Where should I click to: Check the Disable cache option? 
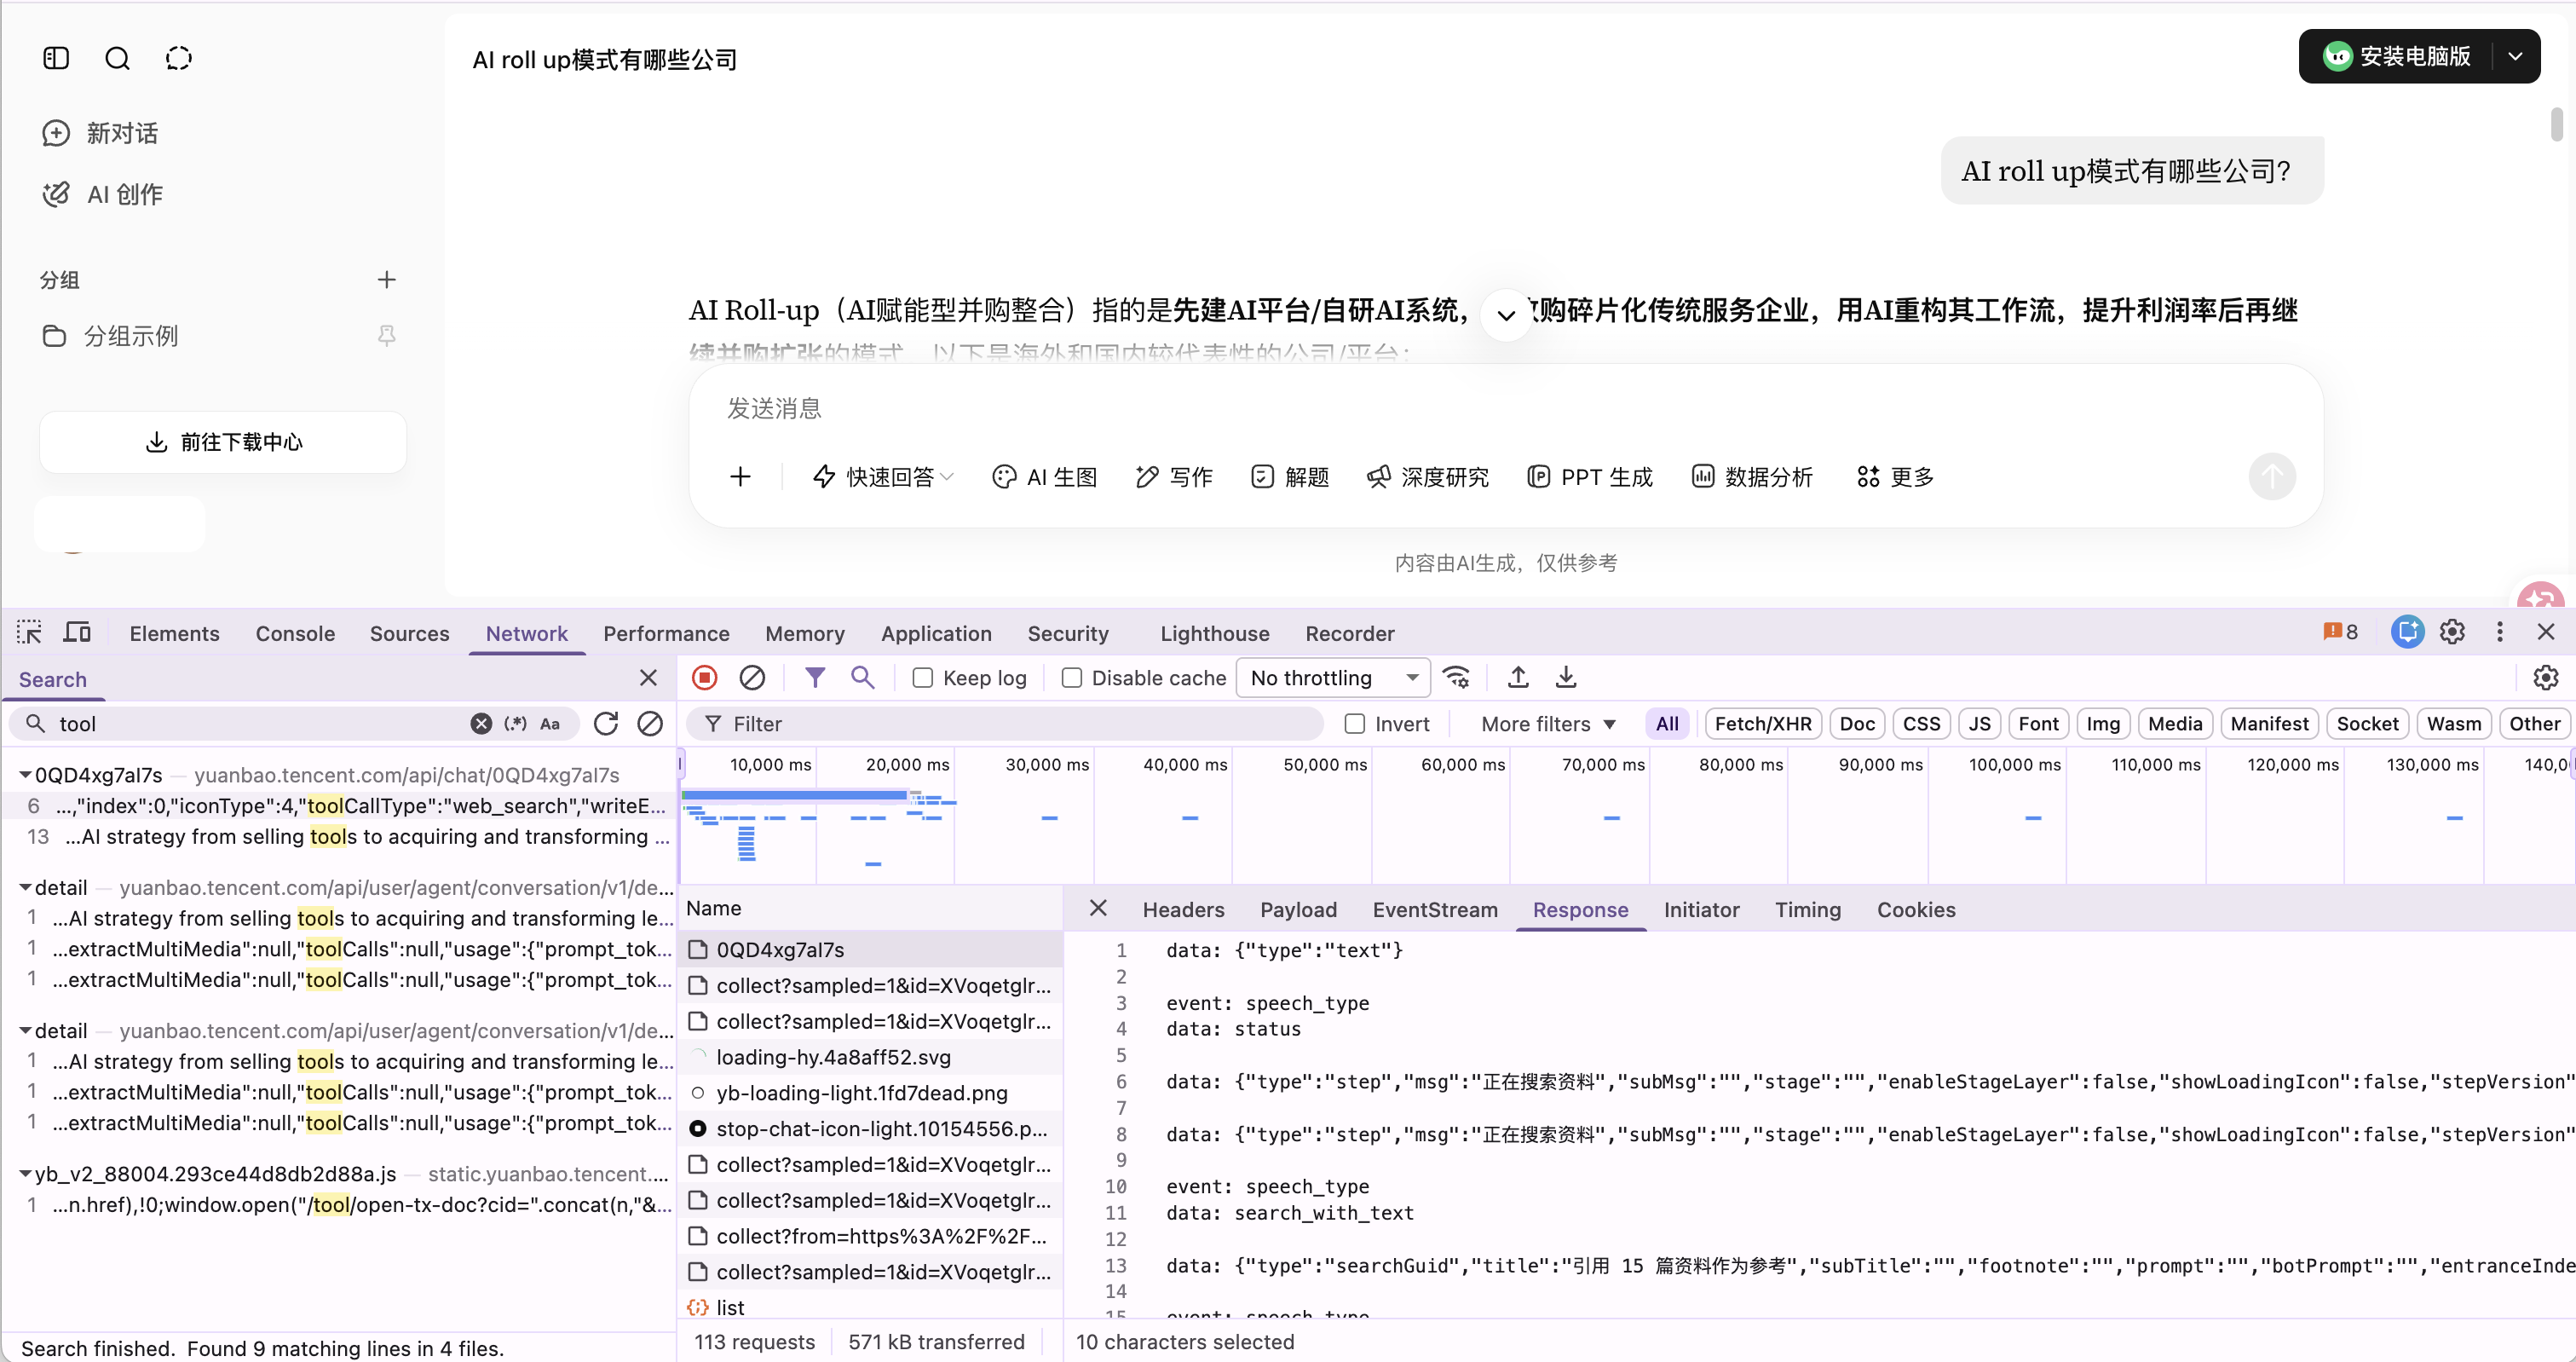1071,679
